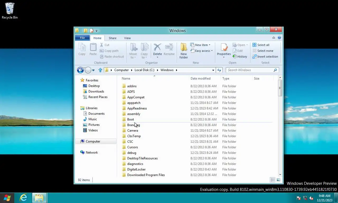
Task: Click Computer in address breadcrumb
Action: (121, 70)
